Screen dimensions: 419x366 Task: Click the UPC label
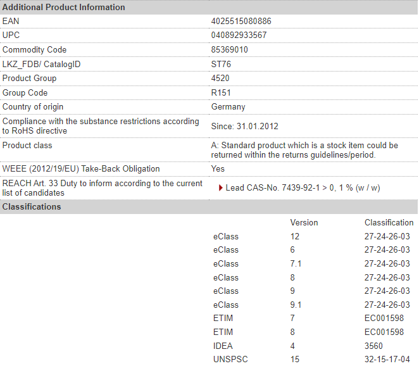point(11,35)
